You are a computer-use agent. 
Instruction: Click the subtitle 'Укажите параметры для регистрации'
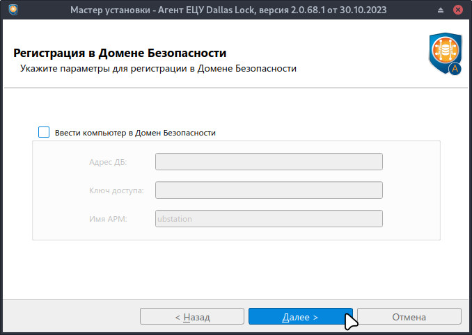pyautogui.click(x=158, y=69)
